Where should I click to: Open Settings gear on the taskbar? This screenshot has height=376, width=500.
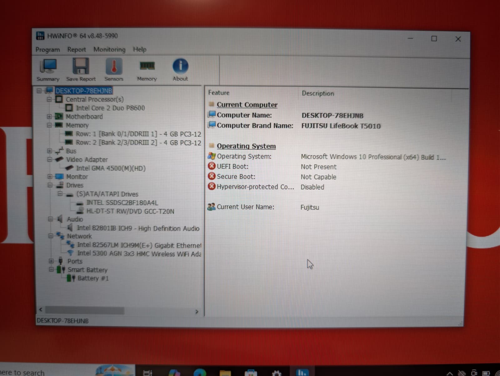[276, 373]
